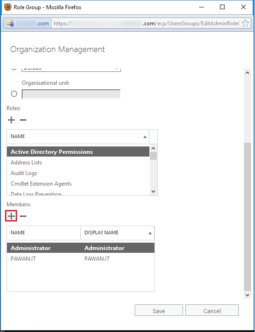This screenshot has width=255, height=332.
Task: Add a role using Roles plus icon
Action: [x=11, y=120]
